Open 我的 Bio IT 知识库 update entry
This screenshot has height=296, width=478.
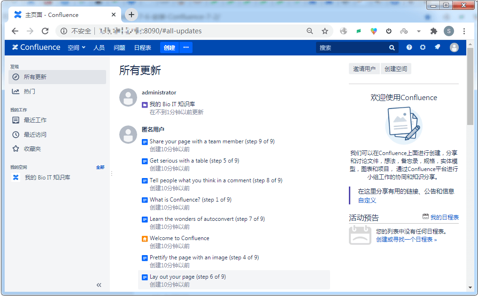[172, 104]
